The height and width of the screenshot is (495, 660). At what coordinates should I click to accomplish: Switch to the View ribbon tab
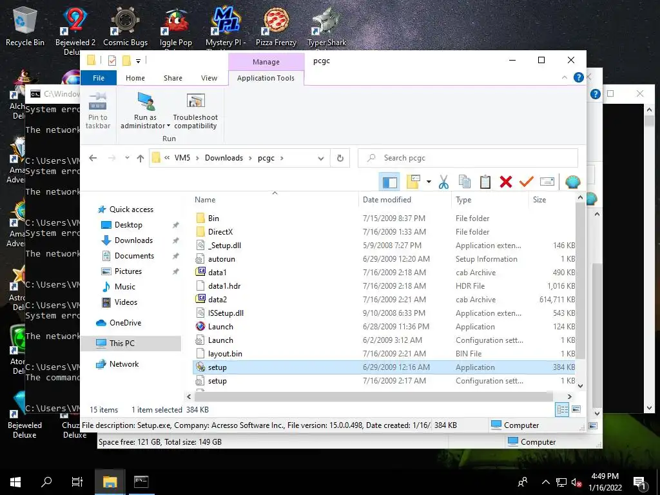pos(209,78)
